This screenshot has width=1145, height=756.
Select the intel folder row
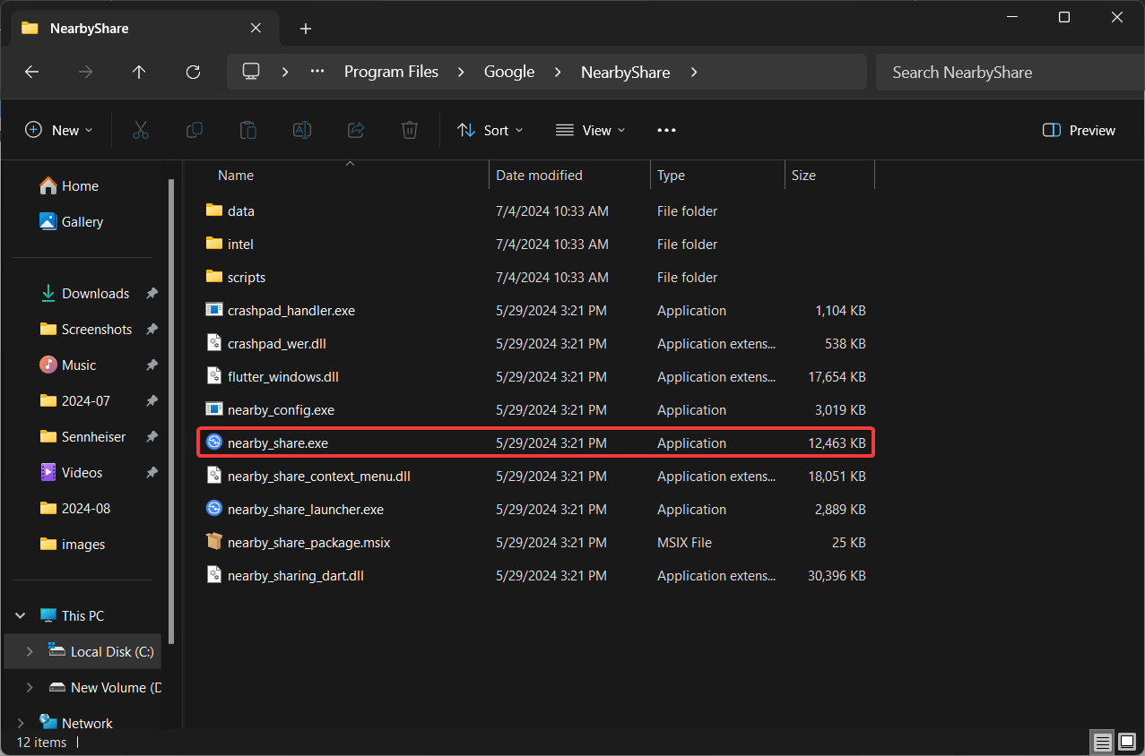(x=536, y=244)
